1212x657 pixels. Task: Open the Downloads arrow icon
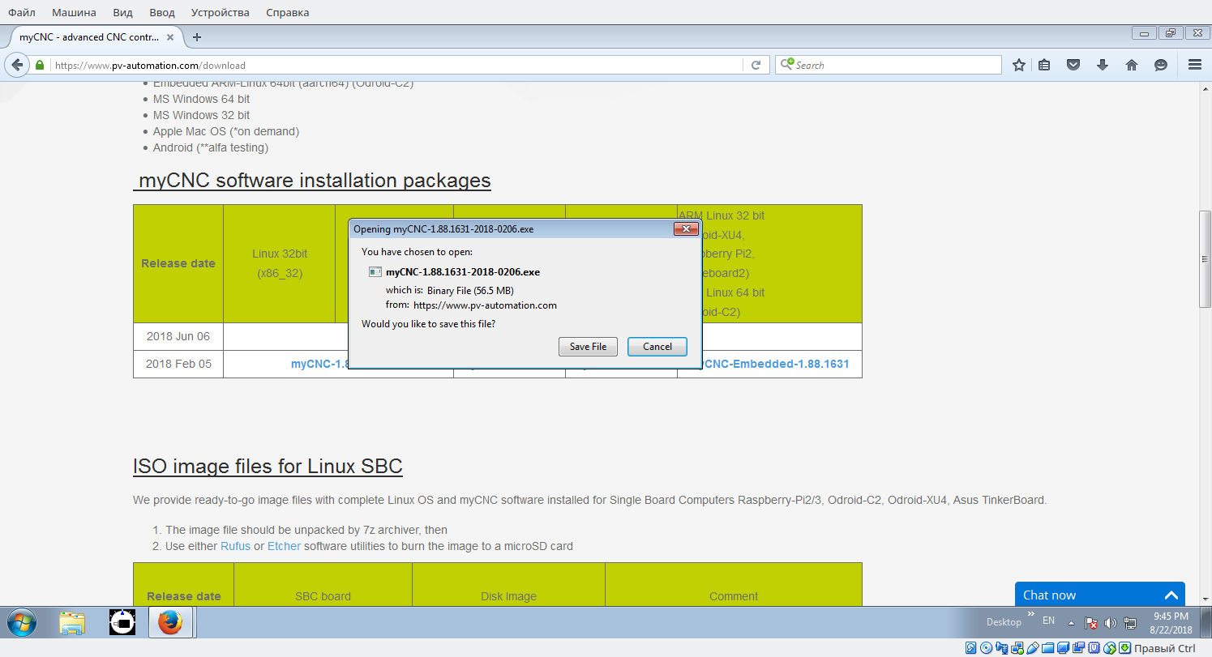[1103, 65]
